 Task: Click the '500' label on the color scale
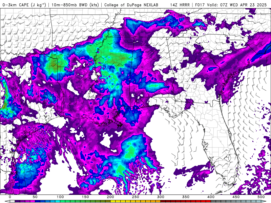click(x=261, y=197)
